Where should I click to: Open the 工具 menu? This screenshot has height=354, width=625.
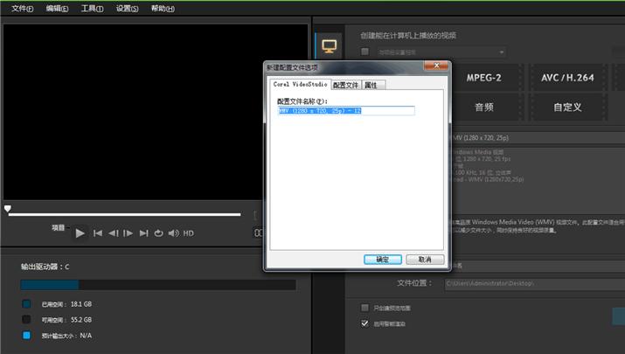pyautogui.click(x=92, y=9)
